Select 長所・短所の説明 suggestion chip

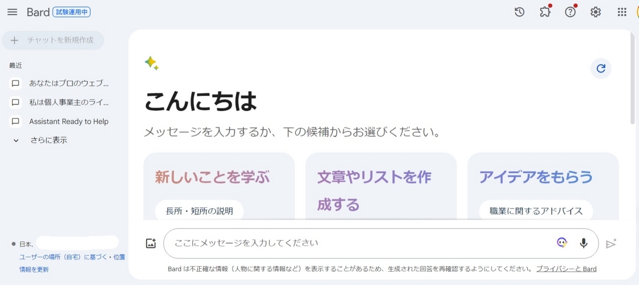point(200,211)
